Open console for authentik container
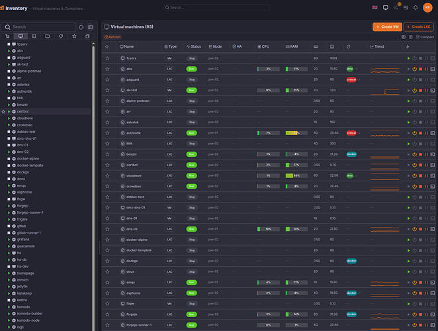Image resolution: width=438 pixels, height=331 pixels. (432, 132)
